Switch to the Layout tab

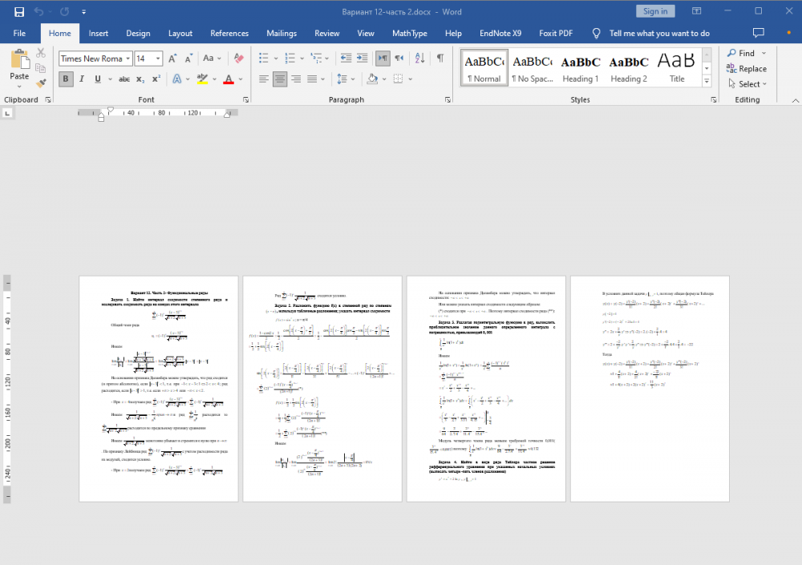coord(180,33)
